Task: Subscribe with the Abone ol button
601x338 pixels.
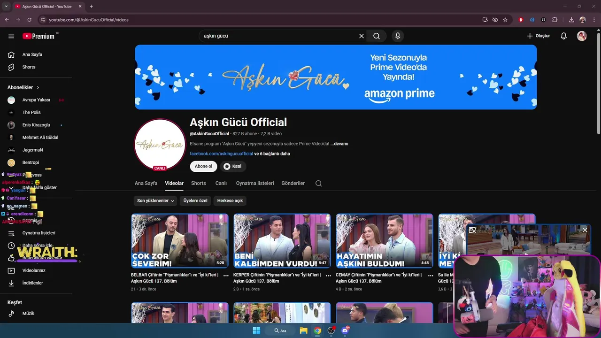Action: click(203, 166)
